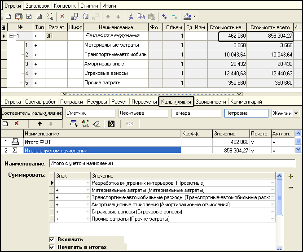Click the convert rows icon in top toolbar
This screenshot has width=303, height=252.
click(50, 17)
